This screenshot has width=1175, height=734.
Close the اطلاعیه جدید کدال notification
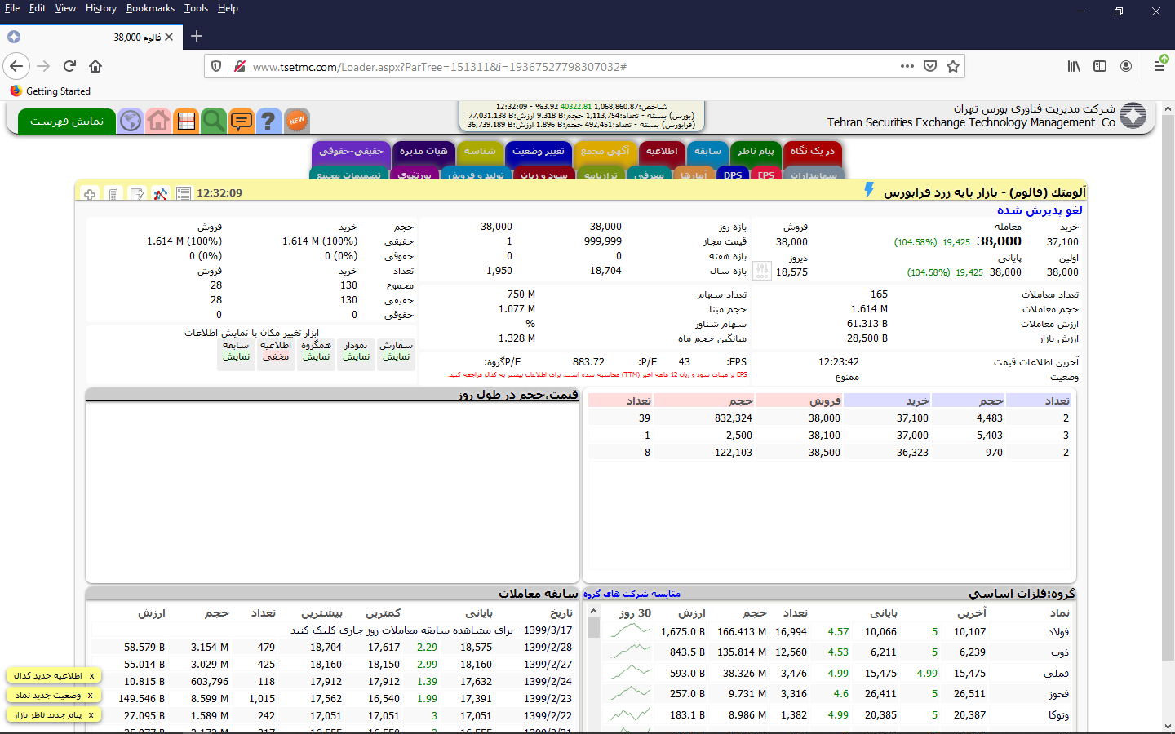pyautogui.click(x=91, y=676)
